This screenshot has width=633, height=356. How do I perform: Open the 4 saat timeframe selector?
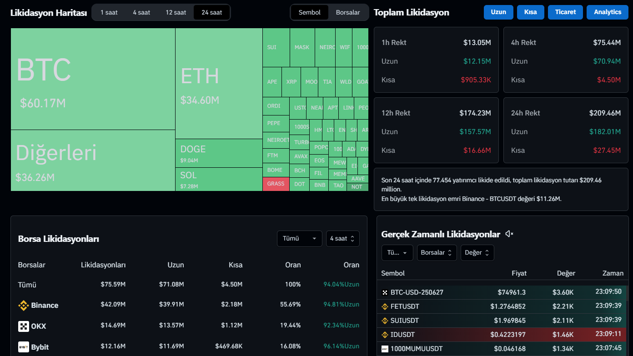click(x=342, y=239)
